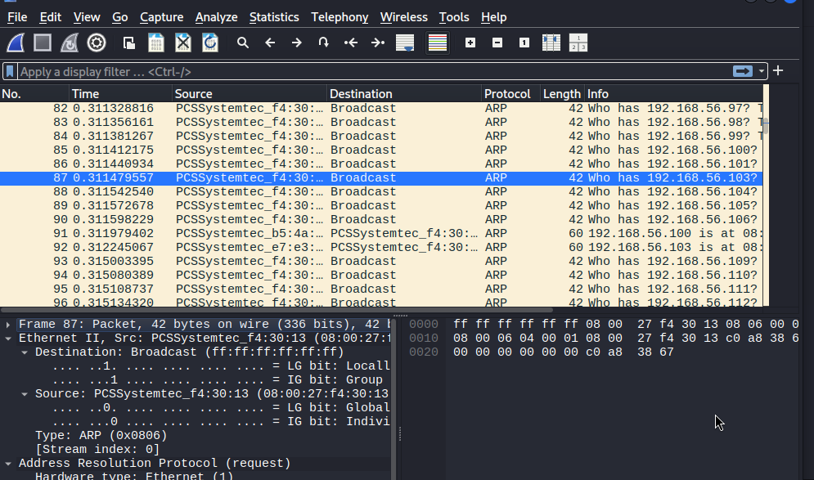Open the Tools menu
814x480 pixels.
pyautogui.click(x=454, y=17)
